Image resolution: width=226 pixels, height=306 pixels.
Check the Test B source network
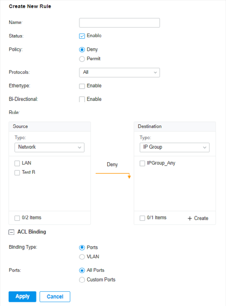point(17,173)
